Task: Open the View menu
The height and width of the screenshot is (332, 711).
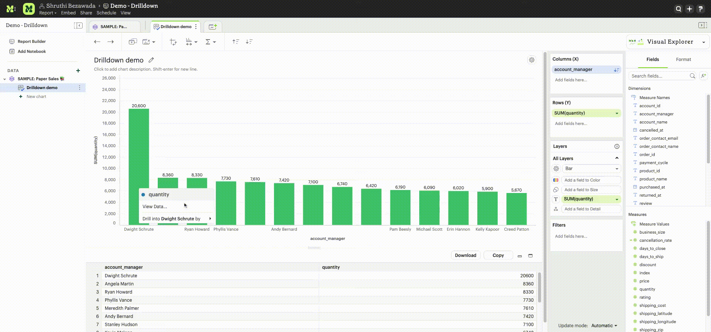Action: [126, 13]
